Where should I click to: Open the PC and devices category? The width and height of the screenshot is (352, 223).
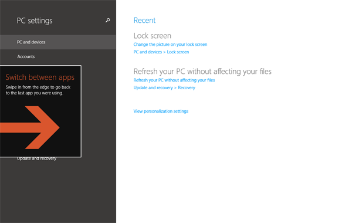click(58, 42)
